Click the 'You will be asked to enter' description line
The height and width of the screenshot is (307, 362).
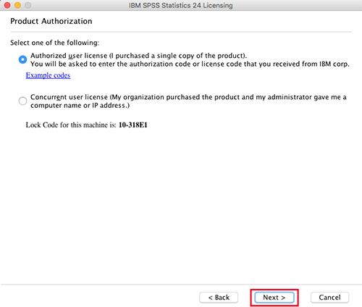(190, 64)
